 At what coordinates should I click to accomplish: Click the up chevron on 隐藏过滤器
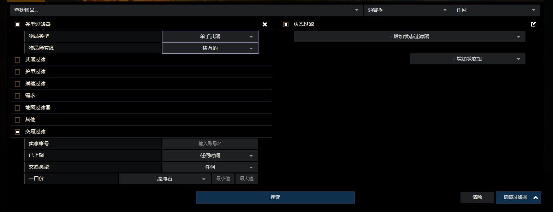point(535,198)
